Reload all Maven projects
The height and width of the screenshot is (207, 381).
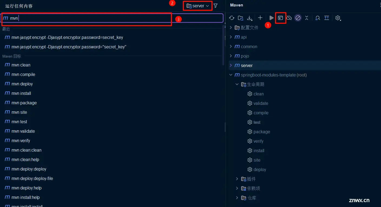click(232, 18)
